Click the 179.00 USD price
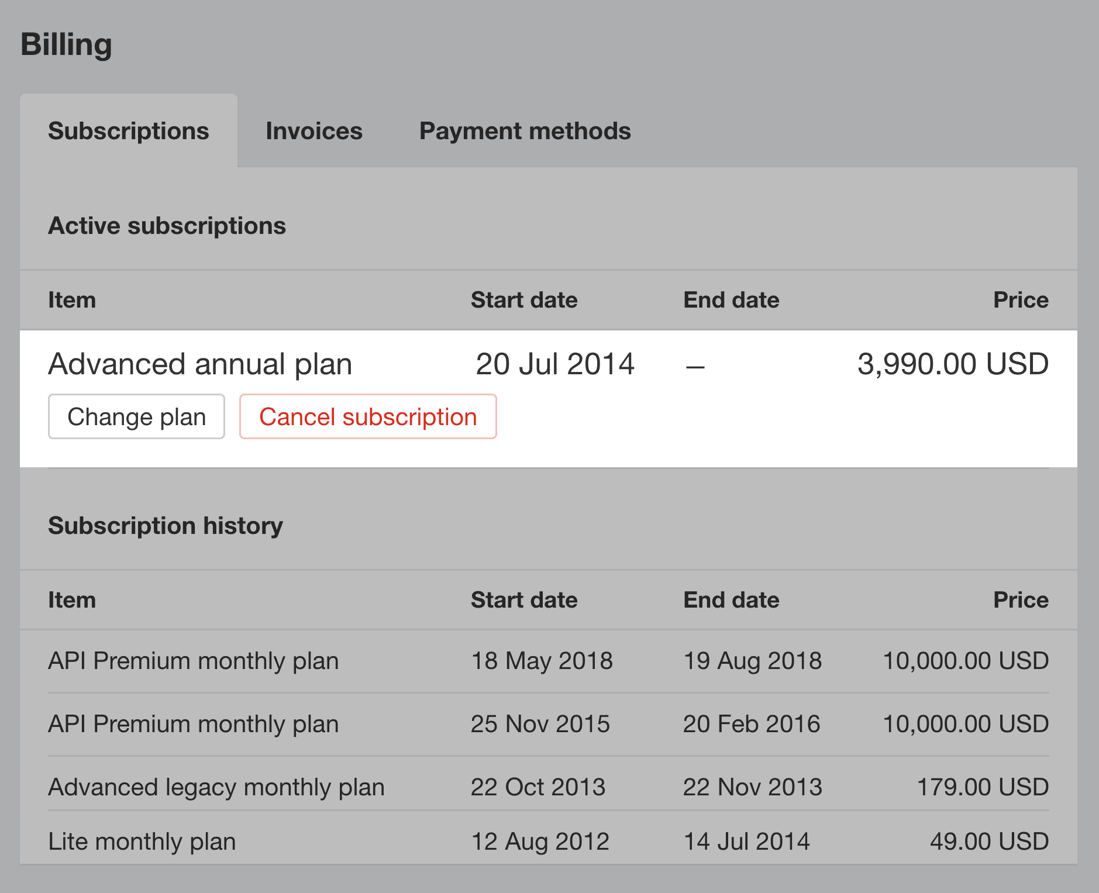This screenshot has height=893, width=1099. point(983,787)
